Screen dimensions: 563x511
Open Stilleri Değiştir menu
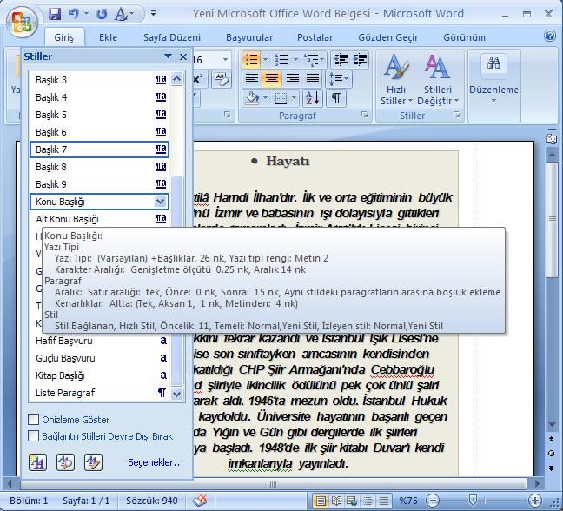tap(438, 80)
